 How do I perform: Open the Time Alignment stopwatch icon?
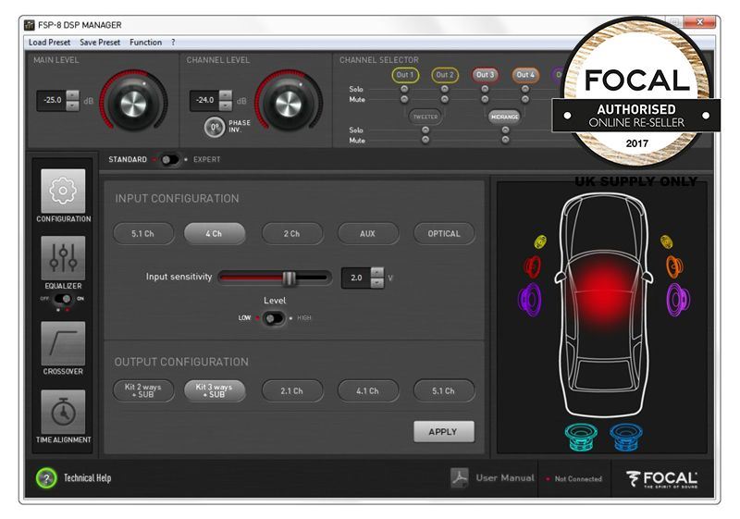pyautogui.click(x=63, y=412)
